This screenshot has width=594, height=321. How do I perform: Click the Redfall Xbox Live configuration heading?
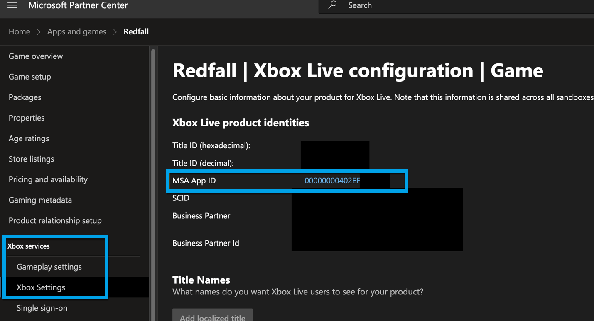click(x=358, y=70)
